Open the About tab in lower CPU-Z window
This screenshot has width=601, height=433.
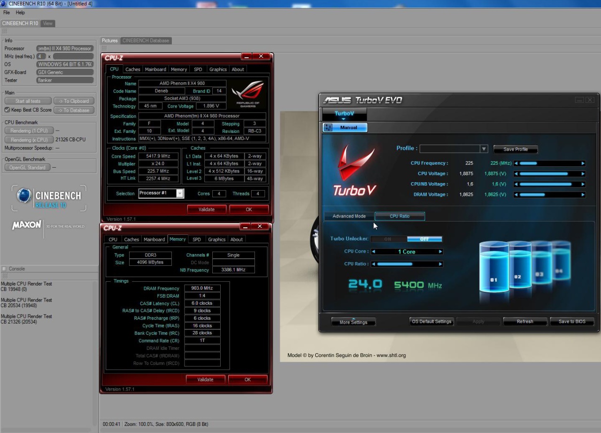click(237, 240)
